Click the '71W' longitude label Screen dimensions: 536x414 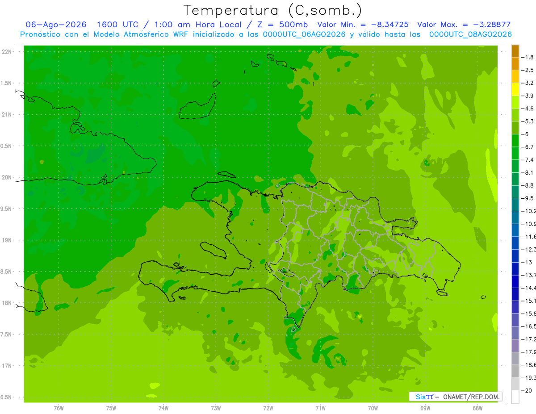click(x=320, y=408)
